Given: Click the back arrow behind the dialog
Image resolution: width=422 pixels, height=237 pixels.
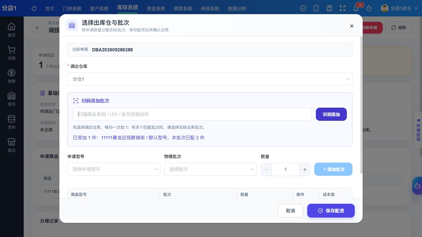Looking at the screenshot, I should [x=38, y=28].
